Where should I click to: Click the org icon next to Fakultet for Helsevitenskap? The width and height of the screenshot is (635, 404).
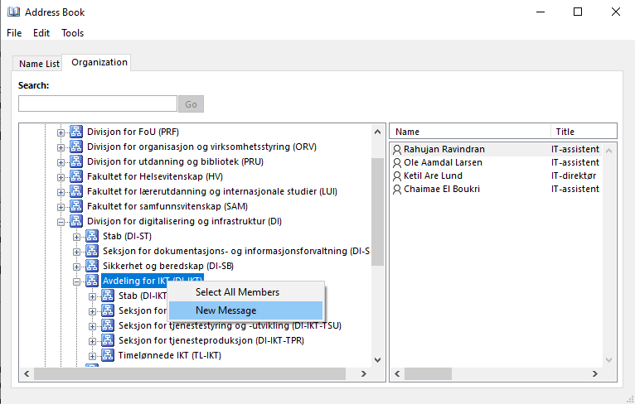point(76,176)
